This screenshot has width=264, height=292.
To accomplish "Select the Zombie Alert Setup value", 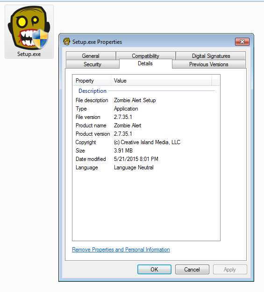I will [x=135, y=100].
